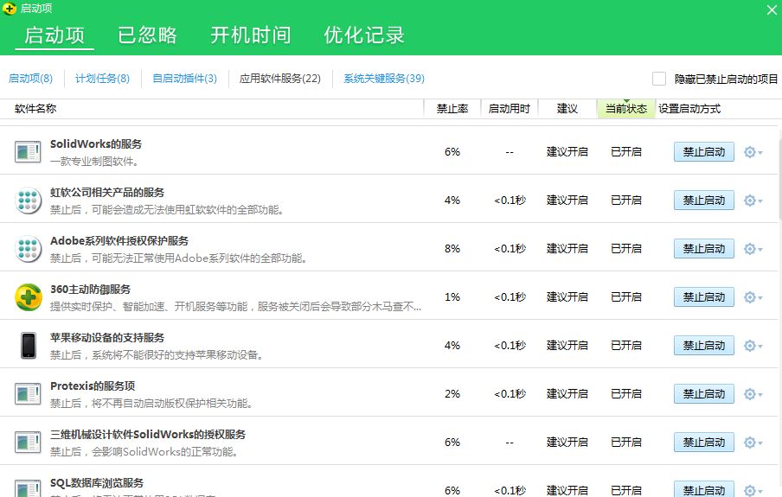Switch to the 已忽略 tab

click(147, 35)
